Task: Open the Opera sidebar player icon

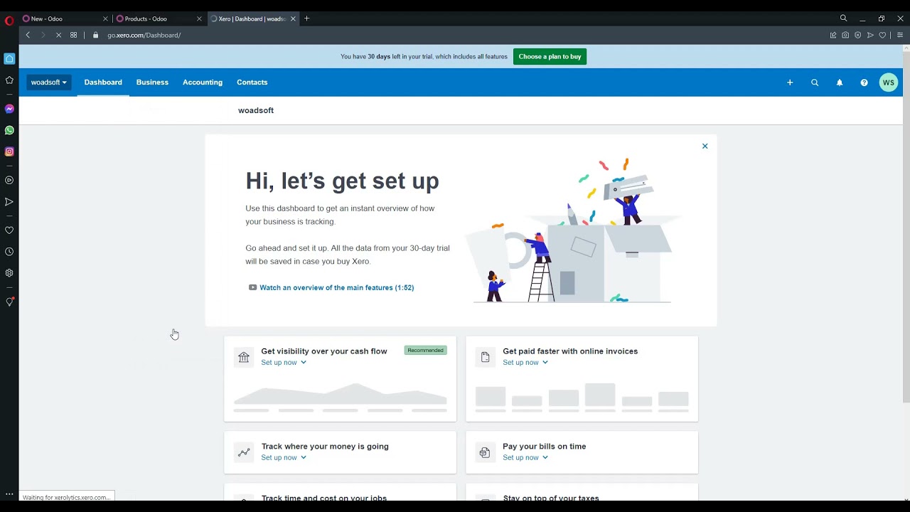Action: pos(9,181)
